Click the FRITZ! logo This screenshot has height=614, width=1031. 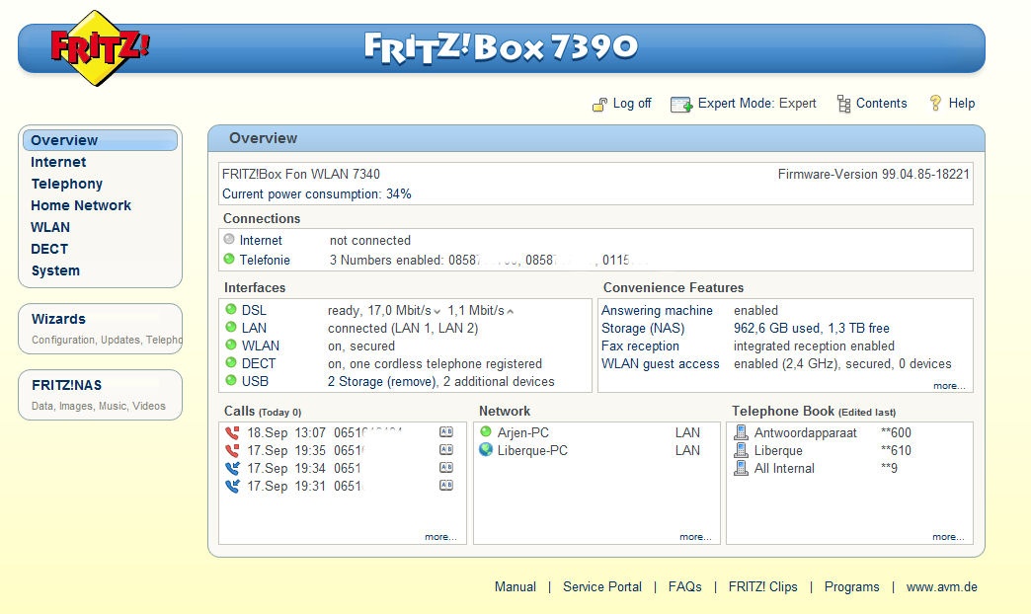pos(100,48)
